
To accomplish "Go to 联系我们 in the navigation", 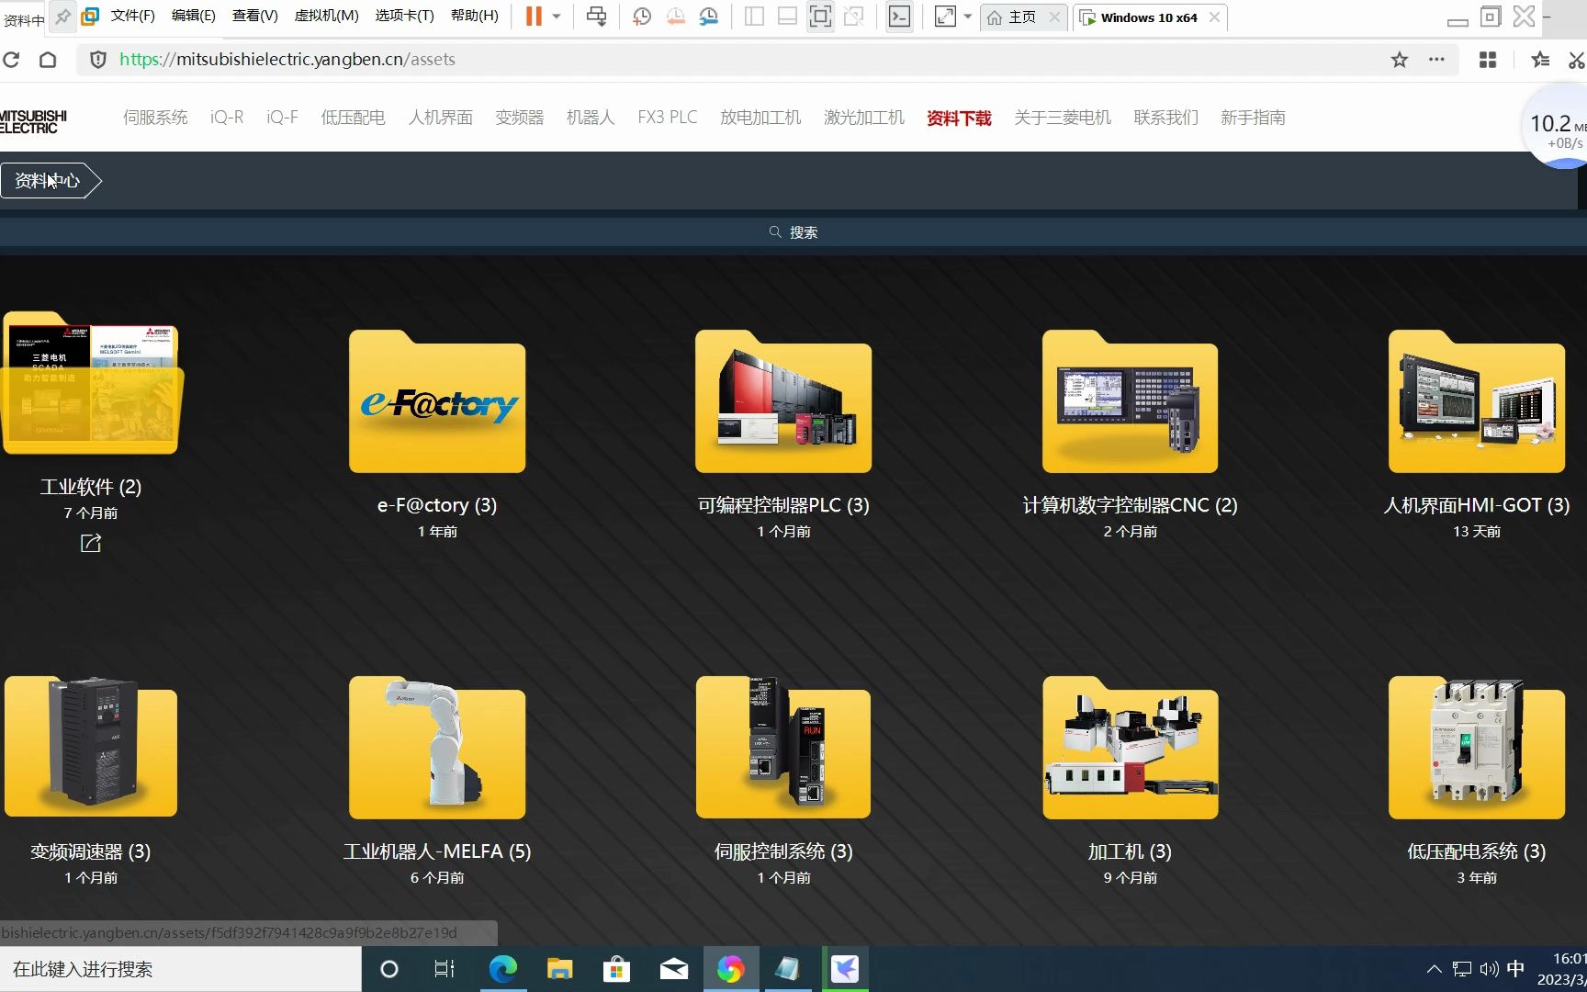I will point(1166,118).
